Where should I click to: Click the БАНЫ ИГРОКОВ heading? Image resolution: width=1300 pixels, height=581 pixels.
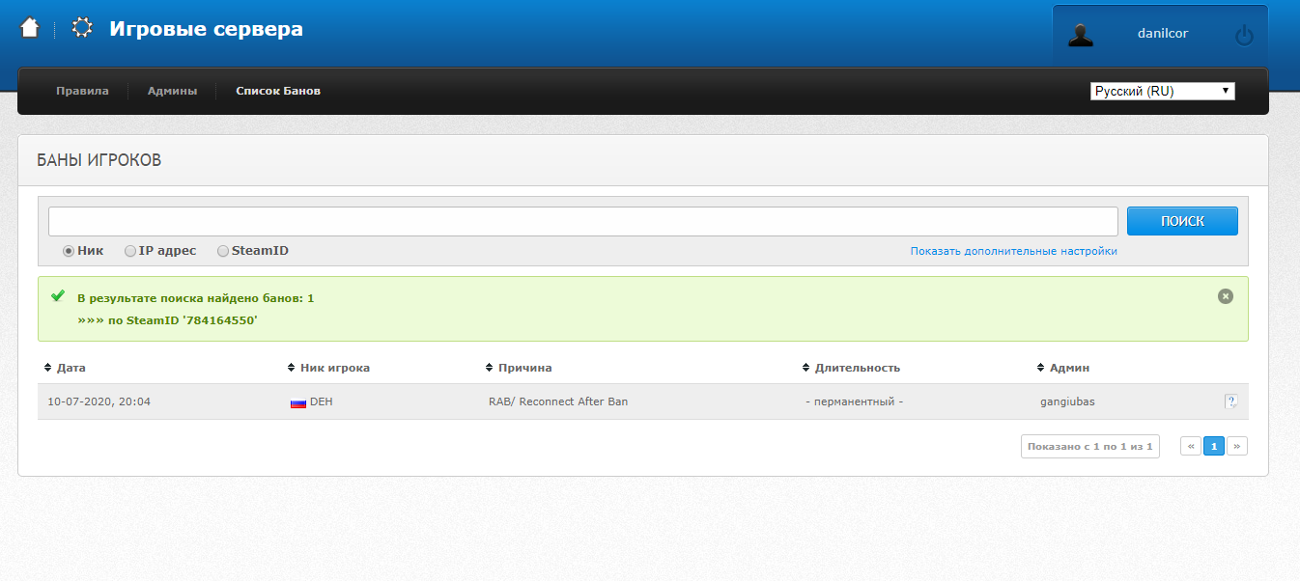point(99,160)
